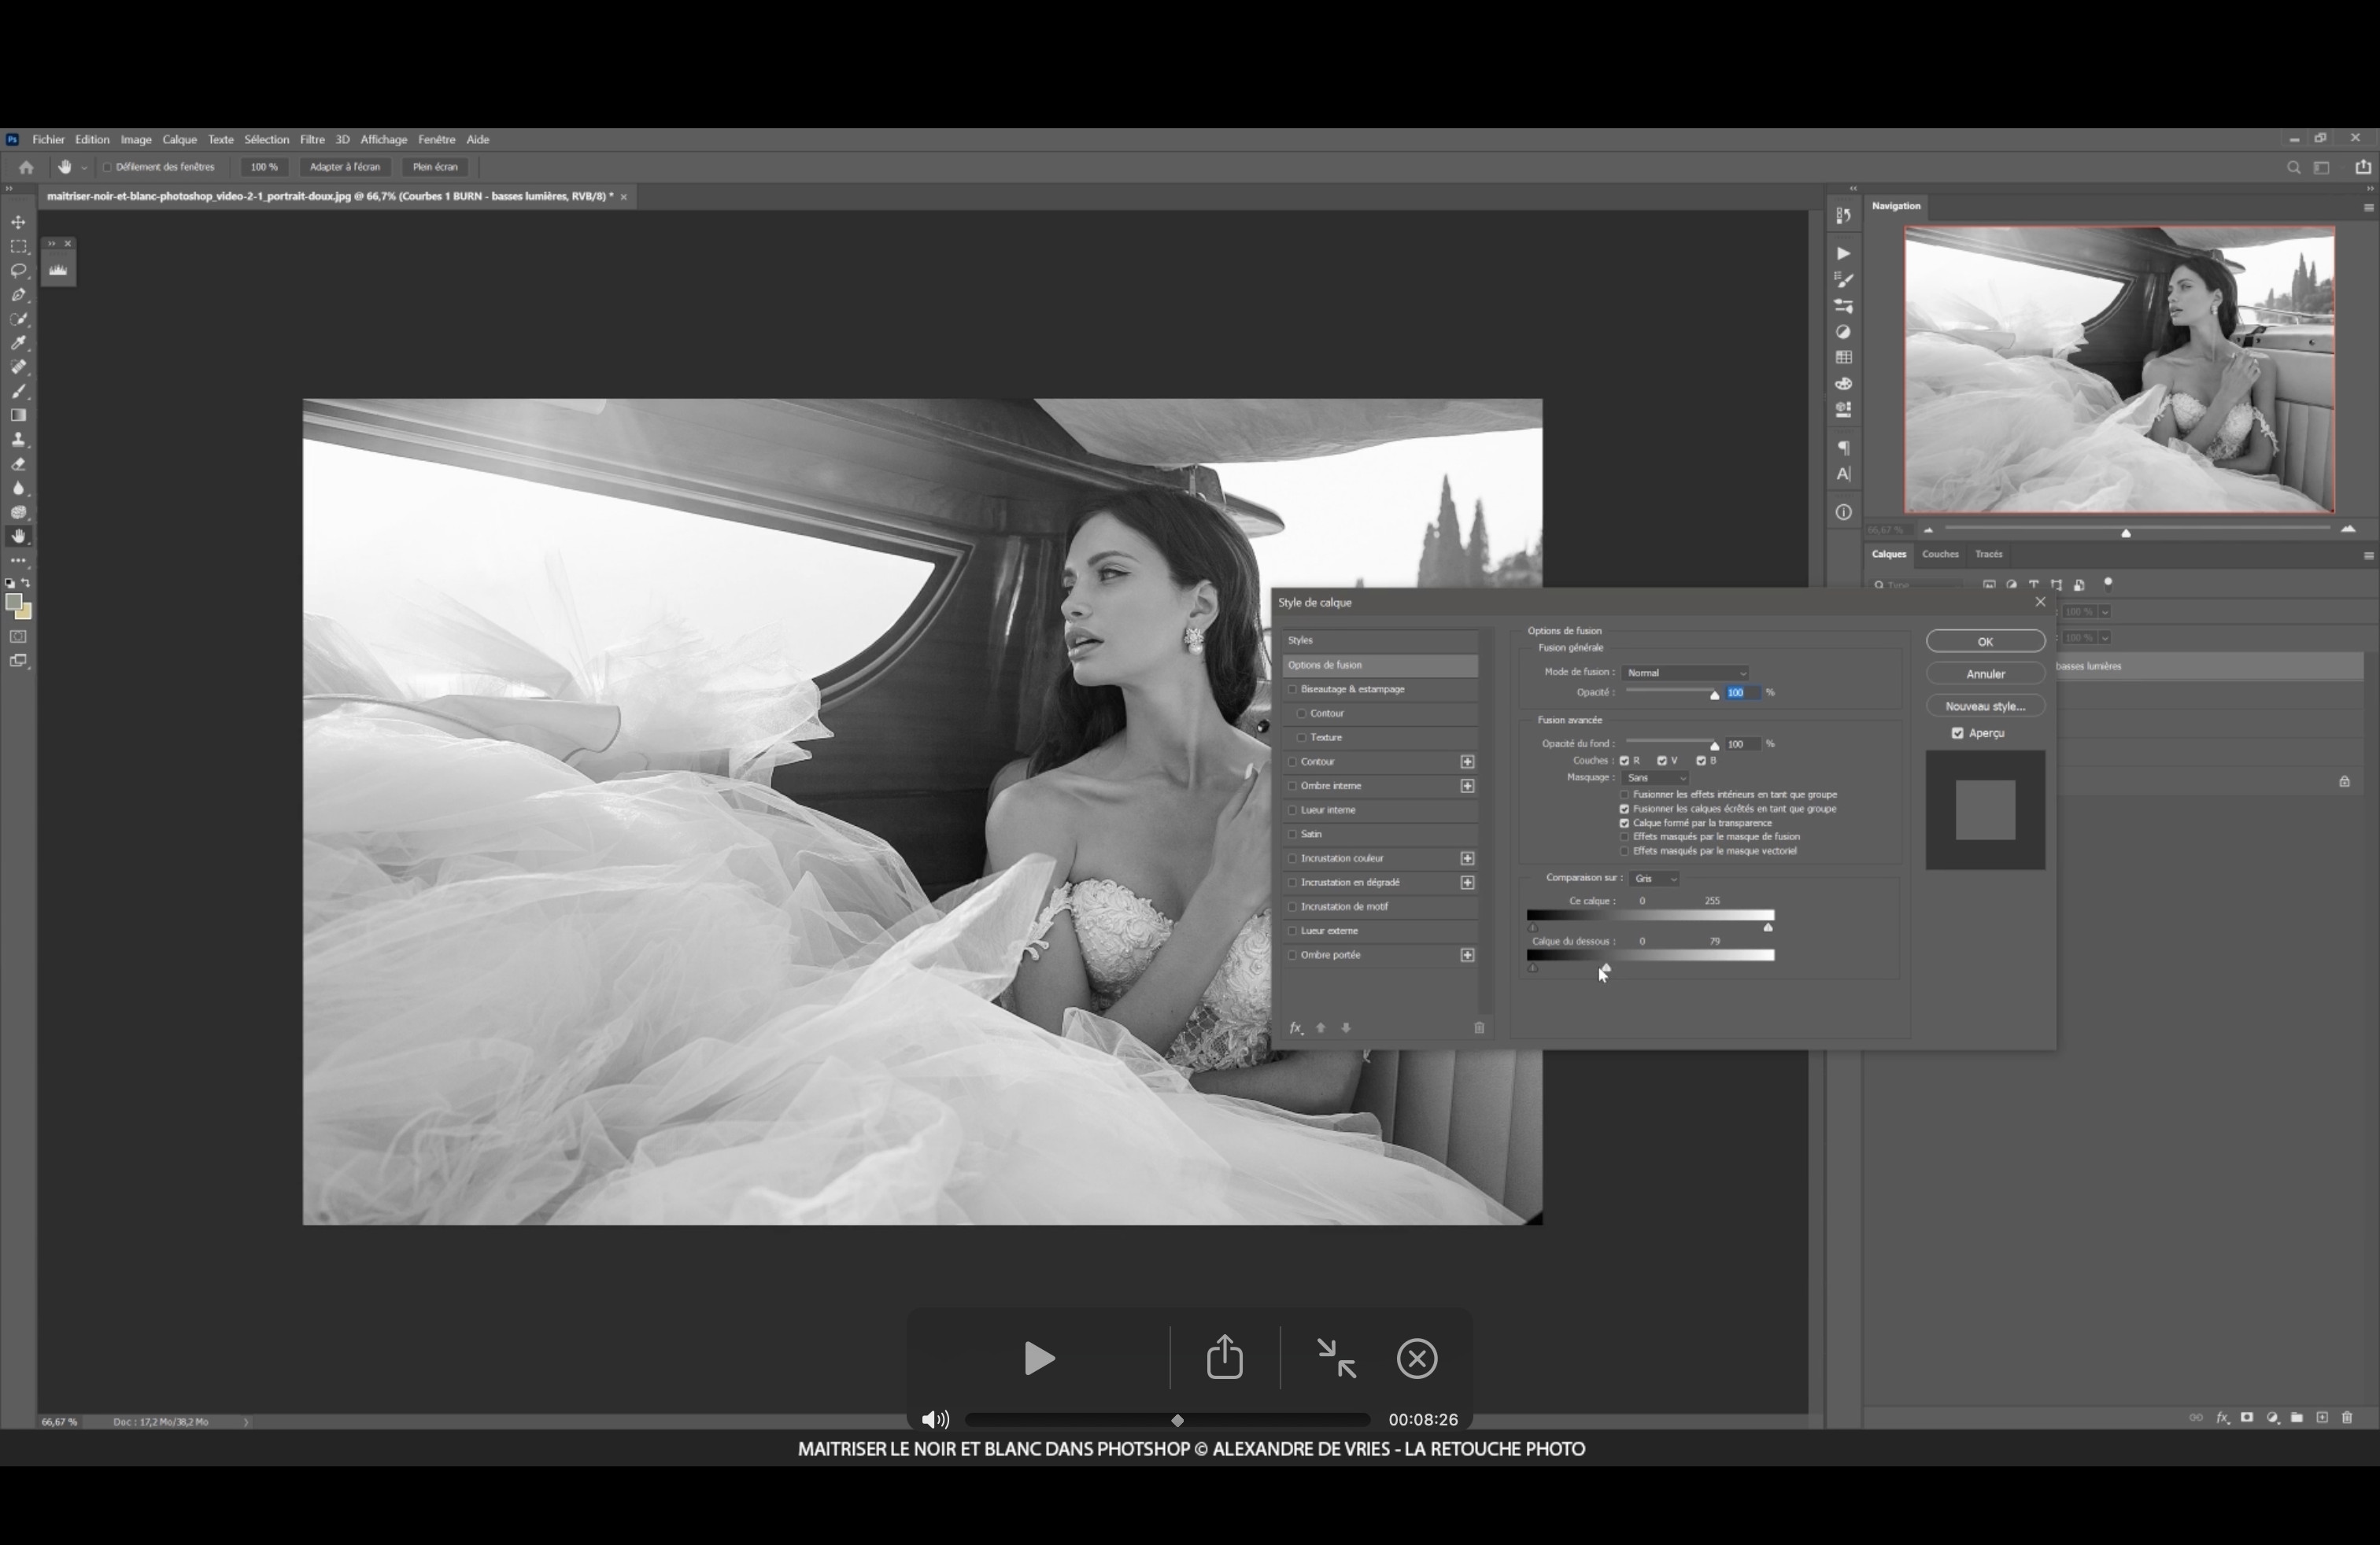Click the fx effects icon in dialog

pos(1296,1027)
